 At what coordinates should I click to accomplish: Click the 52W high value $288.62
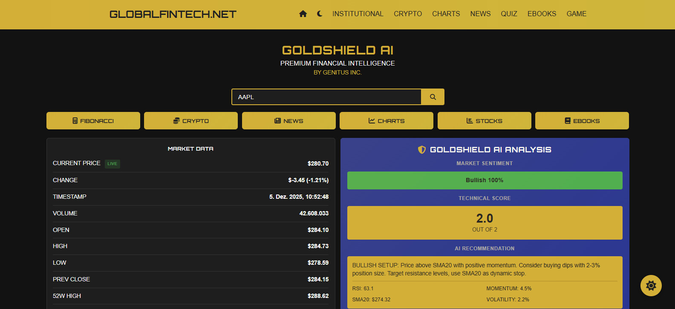pos(318,296)
